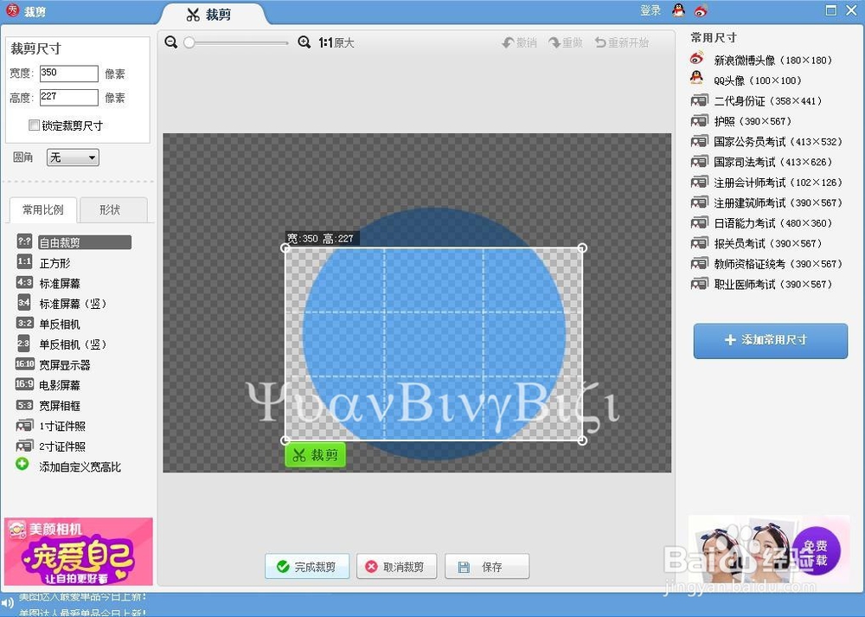
Task: Click the 添加常用尺寸 button
Action: [x=770, y=340]
